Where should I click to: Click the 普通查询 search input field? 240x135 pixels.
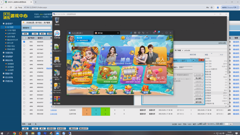click(x=40, y=28)
